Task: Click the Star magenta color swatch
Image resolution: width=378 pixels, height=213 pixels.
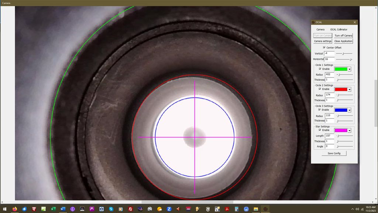Action: pos(341,131)
